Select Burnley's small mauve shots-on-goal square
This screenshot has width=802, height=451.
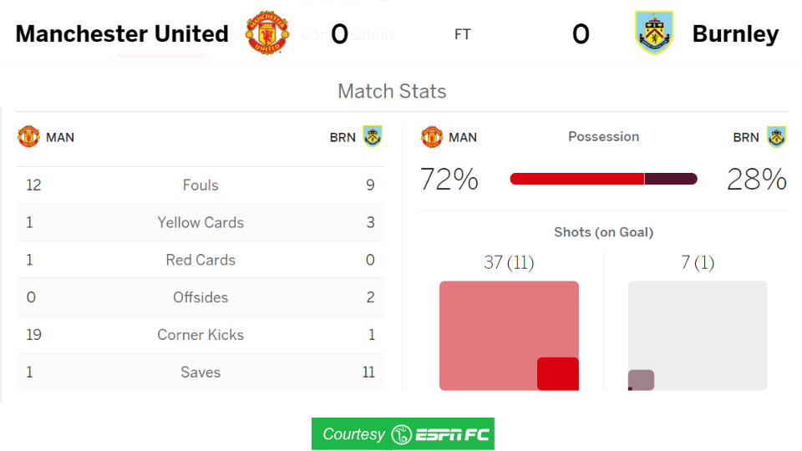click(x=641, y=380)
